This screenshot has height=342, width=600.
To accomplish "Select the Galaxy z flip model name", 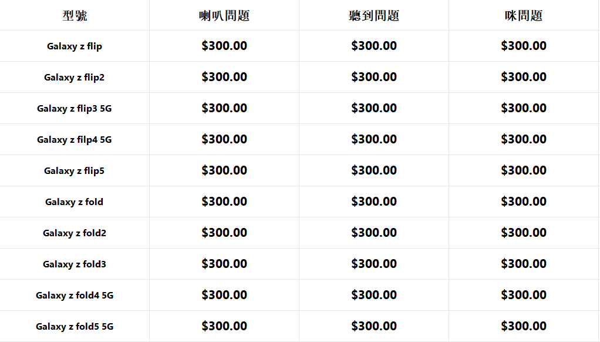I will tap(75, 46).
